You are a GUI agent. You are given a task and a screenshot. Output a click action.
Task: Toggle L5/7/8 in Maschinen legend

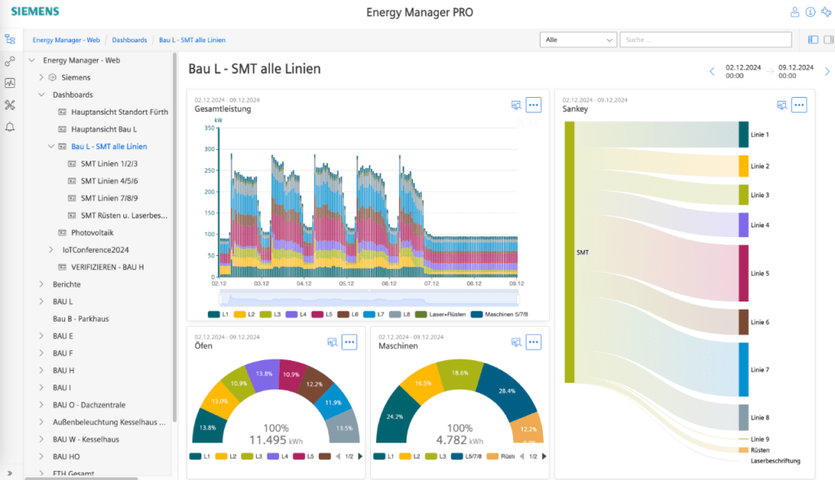coord(466,456)
